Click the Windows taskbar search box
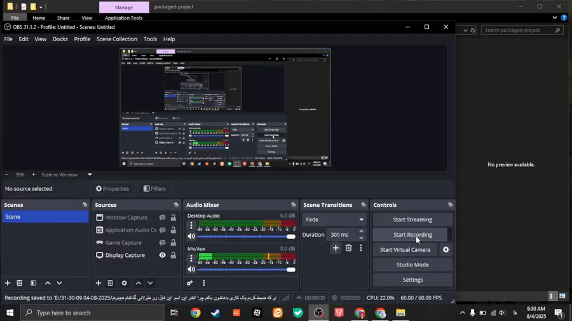 click(93, 313)
